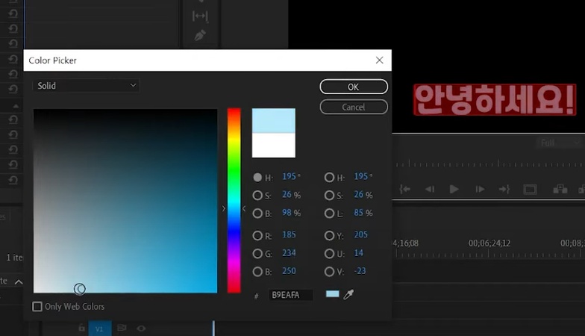Click the vertical hue spectrum slider
The image size is (585, 336).
tap(234, 201)
